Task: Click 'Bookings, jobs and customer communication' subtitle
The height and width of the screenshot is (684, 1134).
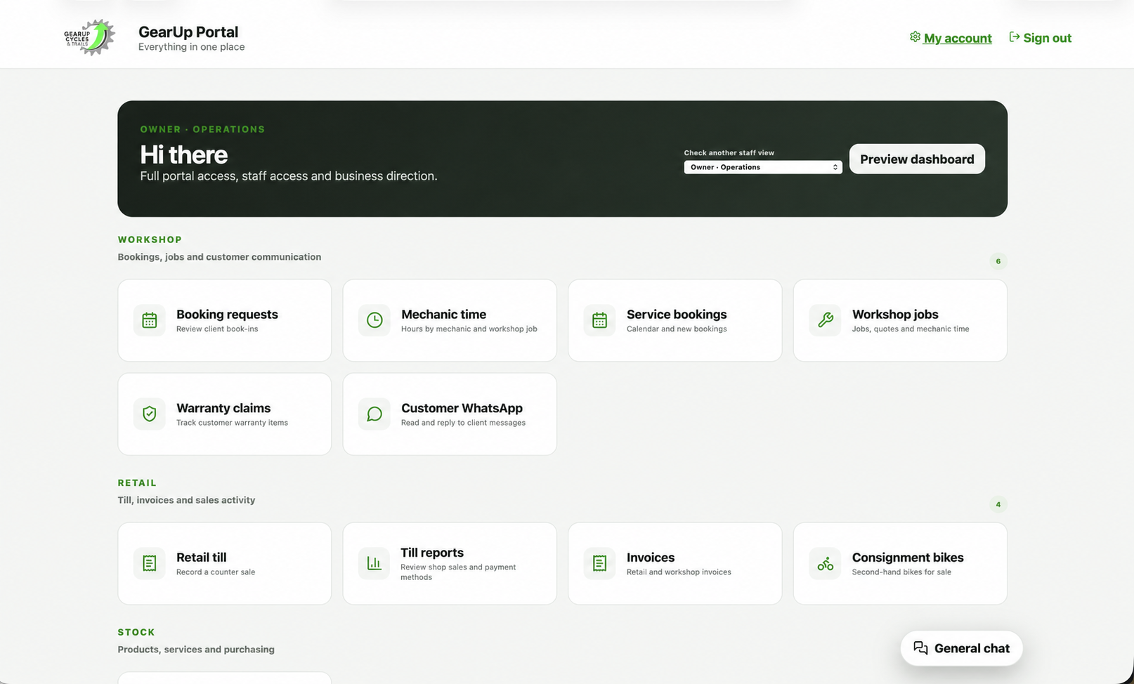Action: 219,257
